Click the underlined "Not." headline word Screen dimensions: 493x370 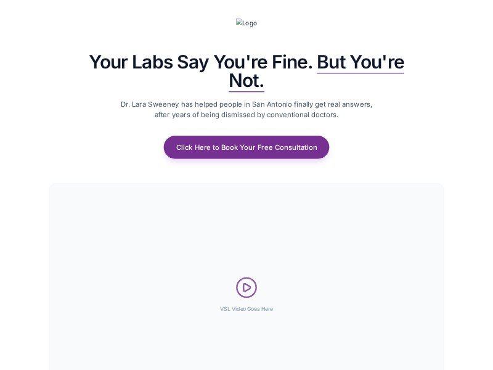coord(246,81)
